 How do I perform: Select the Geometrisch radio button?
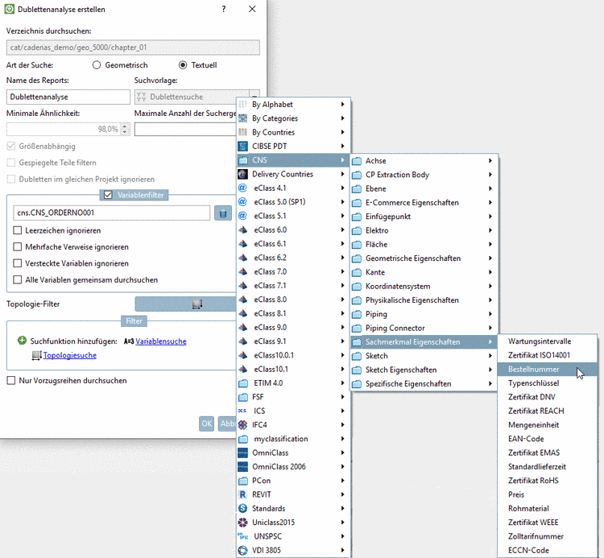tap(97, 65)
